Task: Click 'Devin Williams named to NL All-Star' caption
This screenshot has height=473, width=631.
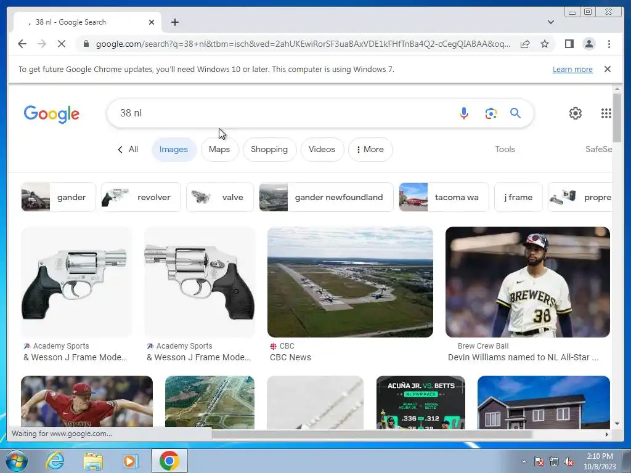Action: [523, 357]
